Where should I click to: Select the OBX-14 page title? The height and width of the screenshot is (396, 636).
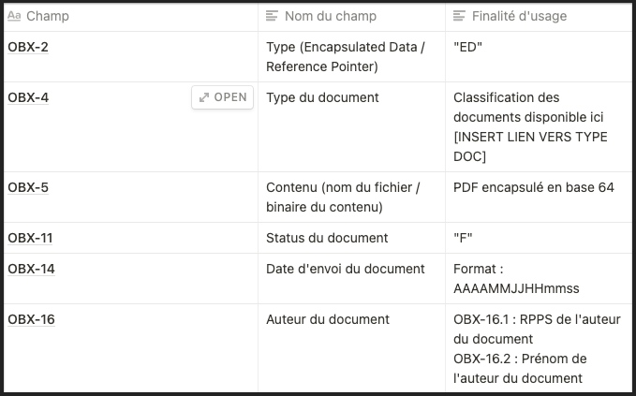point(31,269)
